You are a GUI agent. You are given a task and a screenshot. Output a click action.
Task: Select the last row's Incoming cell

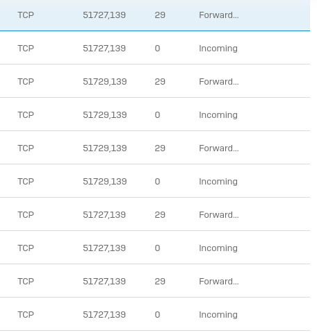(218, 315)
